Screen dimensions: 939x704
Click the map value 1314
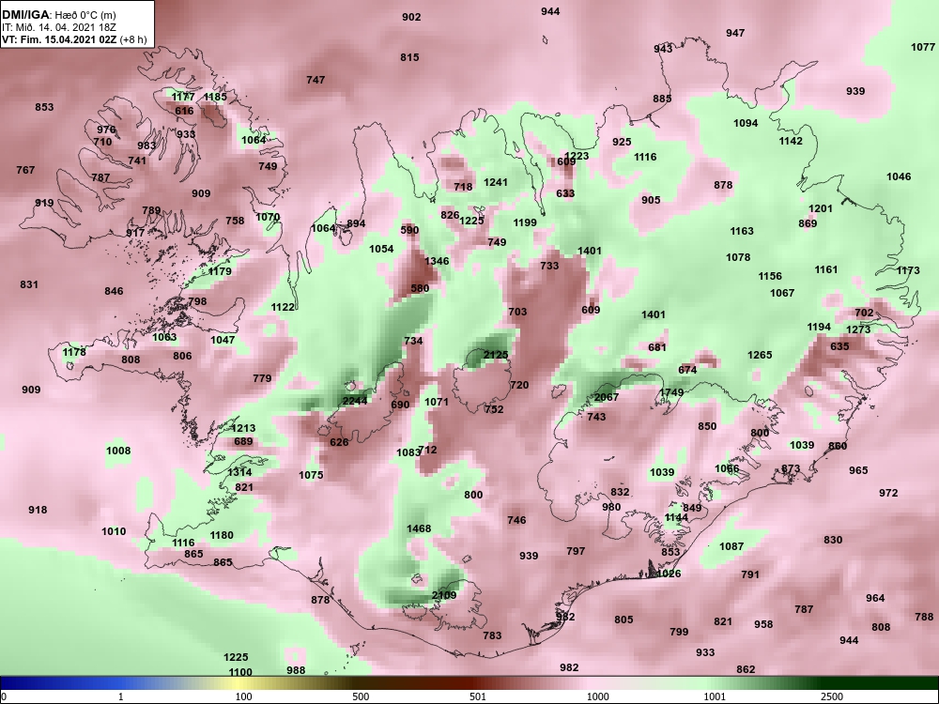[239, 472]
